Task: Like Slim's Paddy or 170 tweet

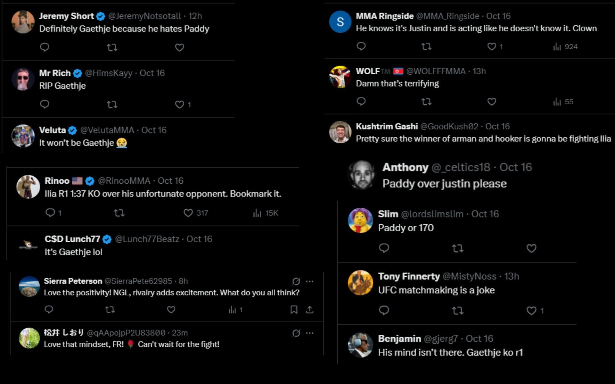Action: click(x=531, y=248)
